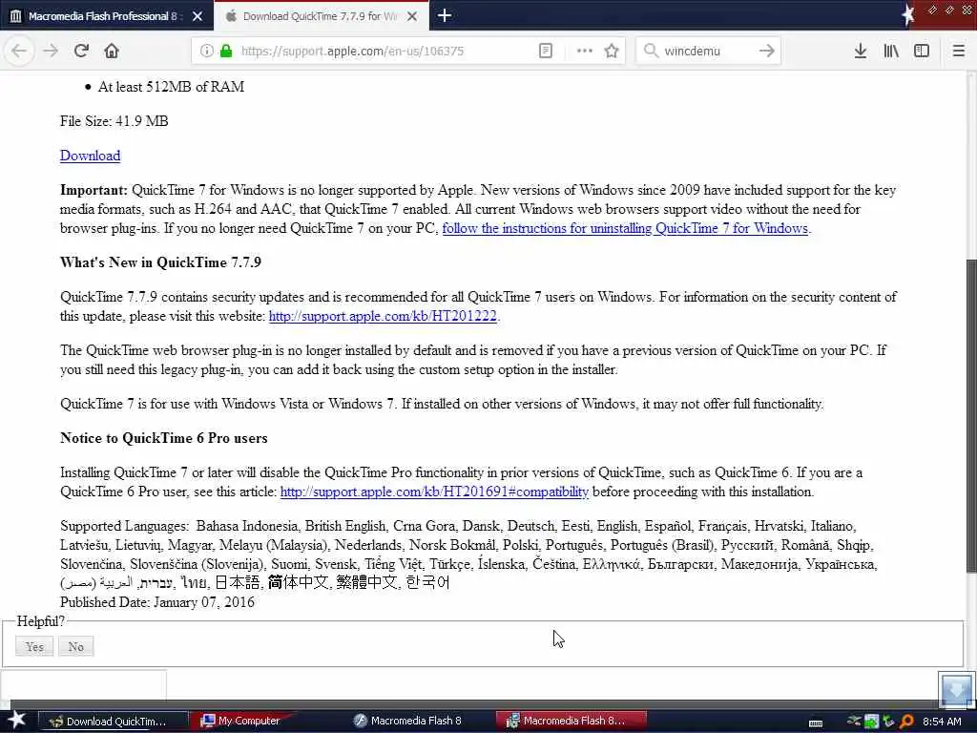Screen dimensions: 977x733
Task: Click the star icon in the title bar
Action: 908,14
